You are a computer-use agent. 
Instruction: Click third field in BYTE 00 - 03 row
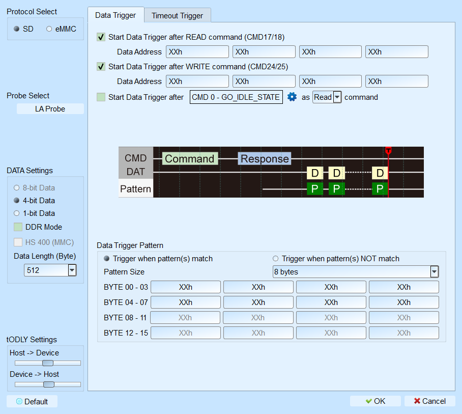tap(331, 287)
